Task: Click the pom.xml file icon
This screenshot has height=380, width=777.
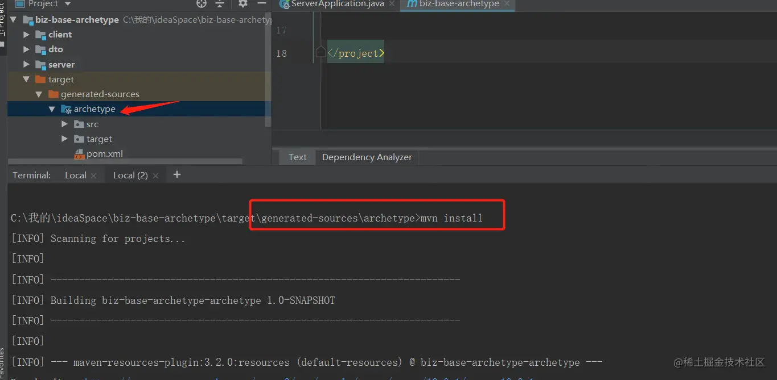Action: point(79,154)
